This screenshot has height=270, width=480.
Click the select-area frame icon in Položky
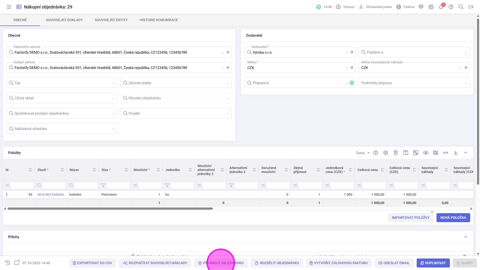pyautogui.click(x=435, y=153)
